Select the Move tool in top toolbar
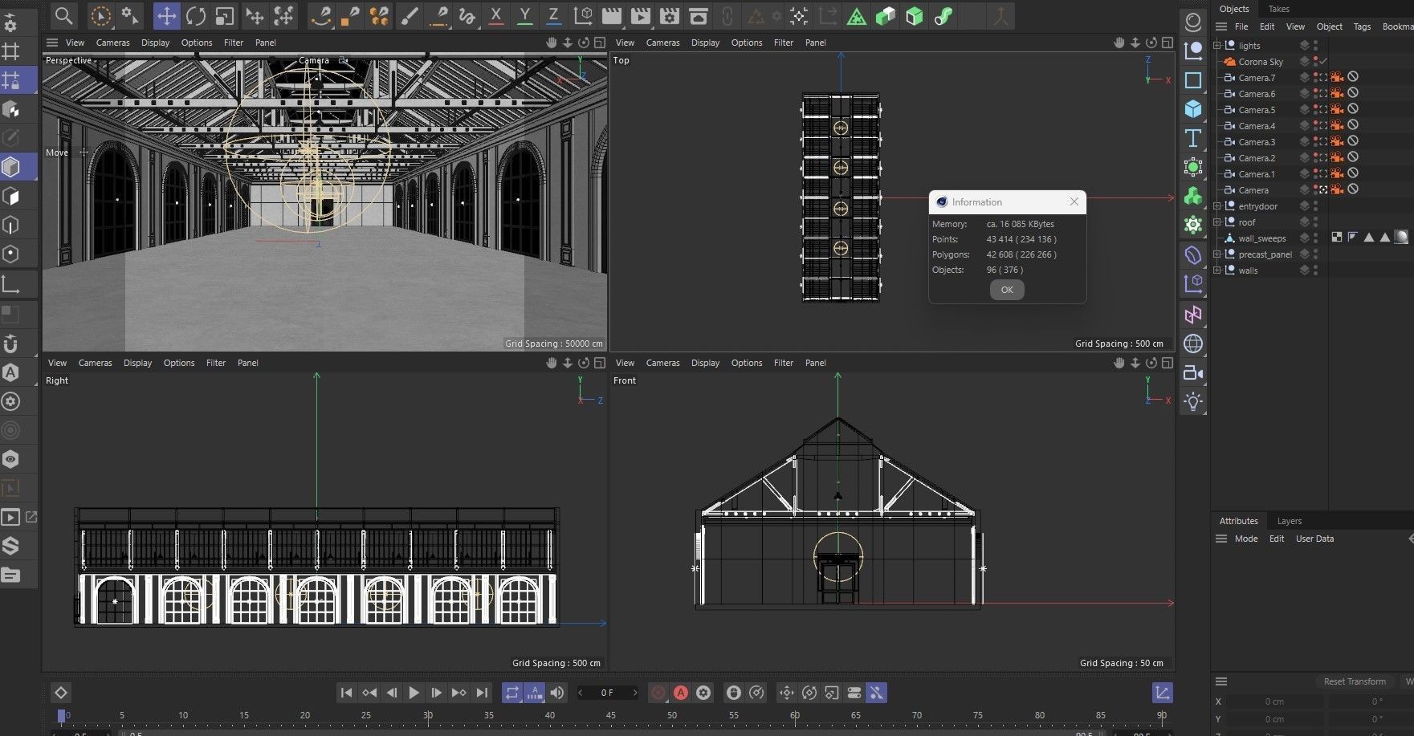 click(166, 15)
